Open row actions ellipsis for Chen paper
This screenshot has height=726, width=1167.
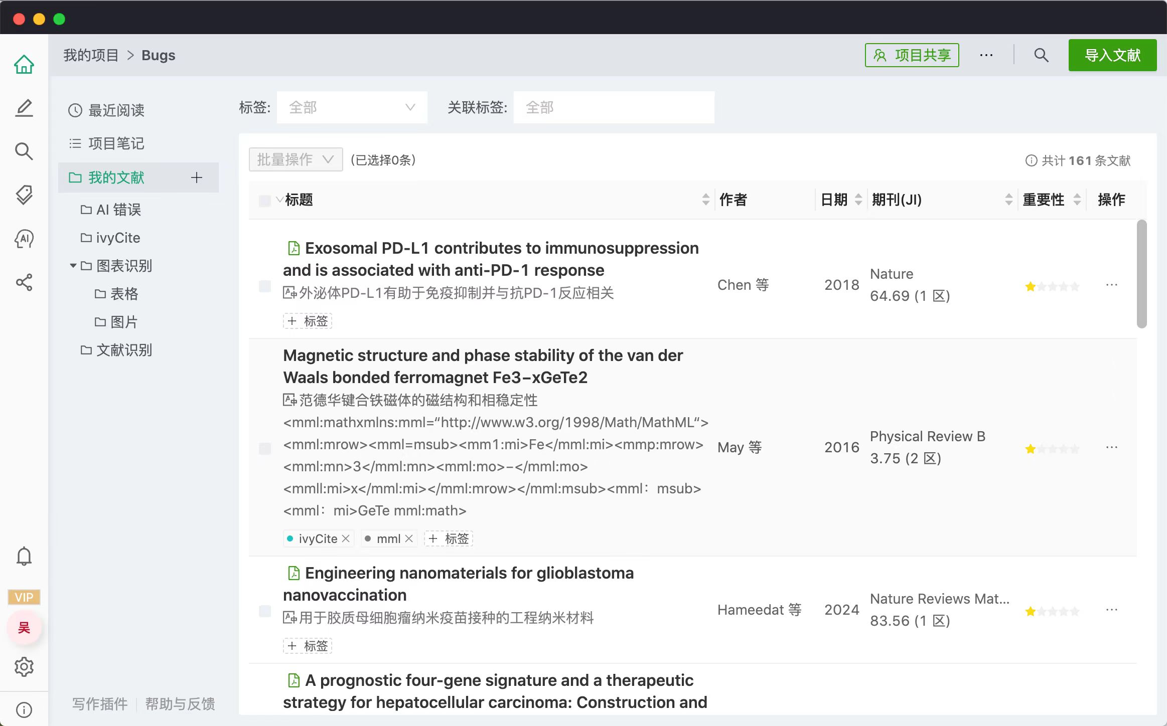pyautogui.click(x=1112, y=285)
